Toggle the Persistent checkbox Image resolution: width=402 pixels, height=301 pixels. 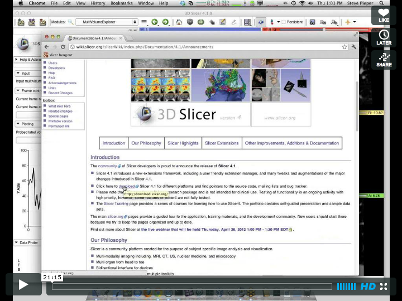coord(284,22)
